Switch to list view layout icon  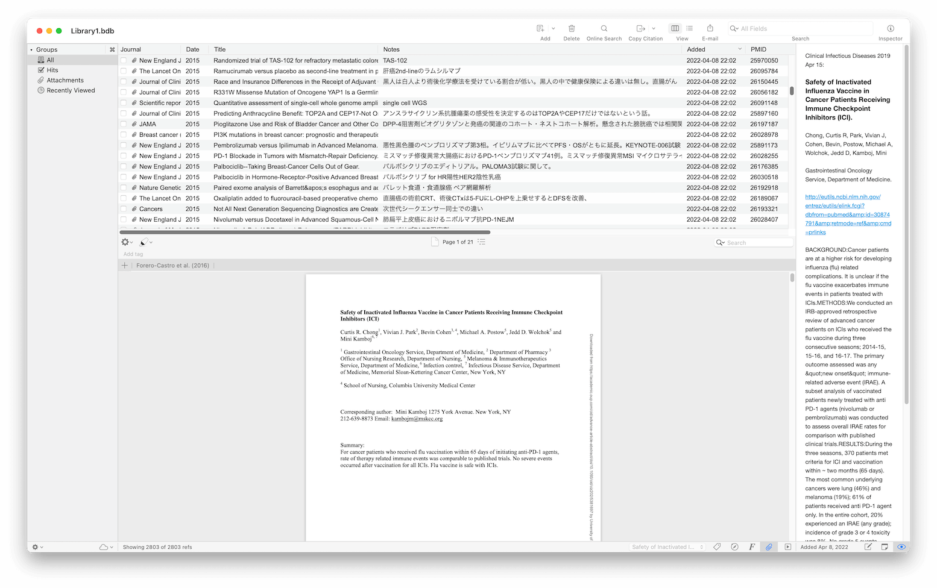pos(690,28)
